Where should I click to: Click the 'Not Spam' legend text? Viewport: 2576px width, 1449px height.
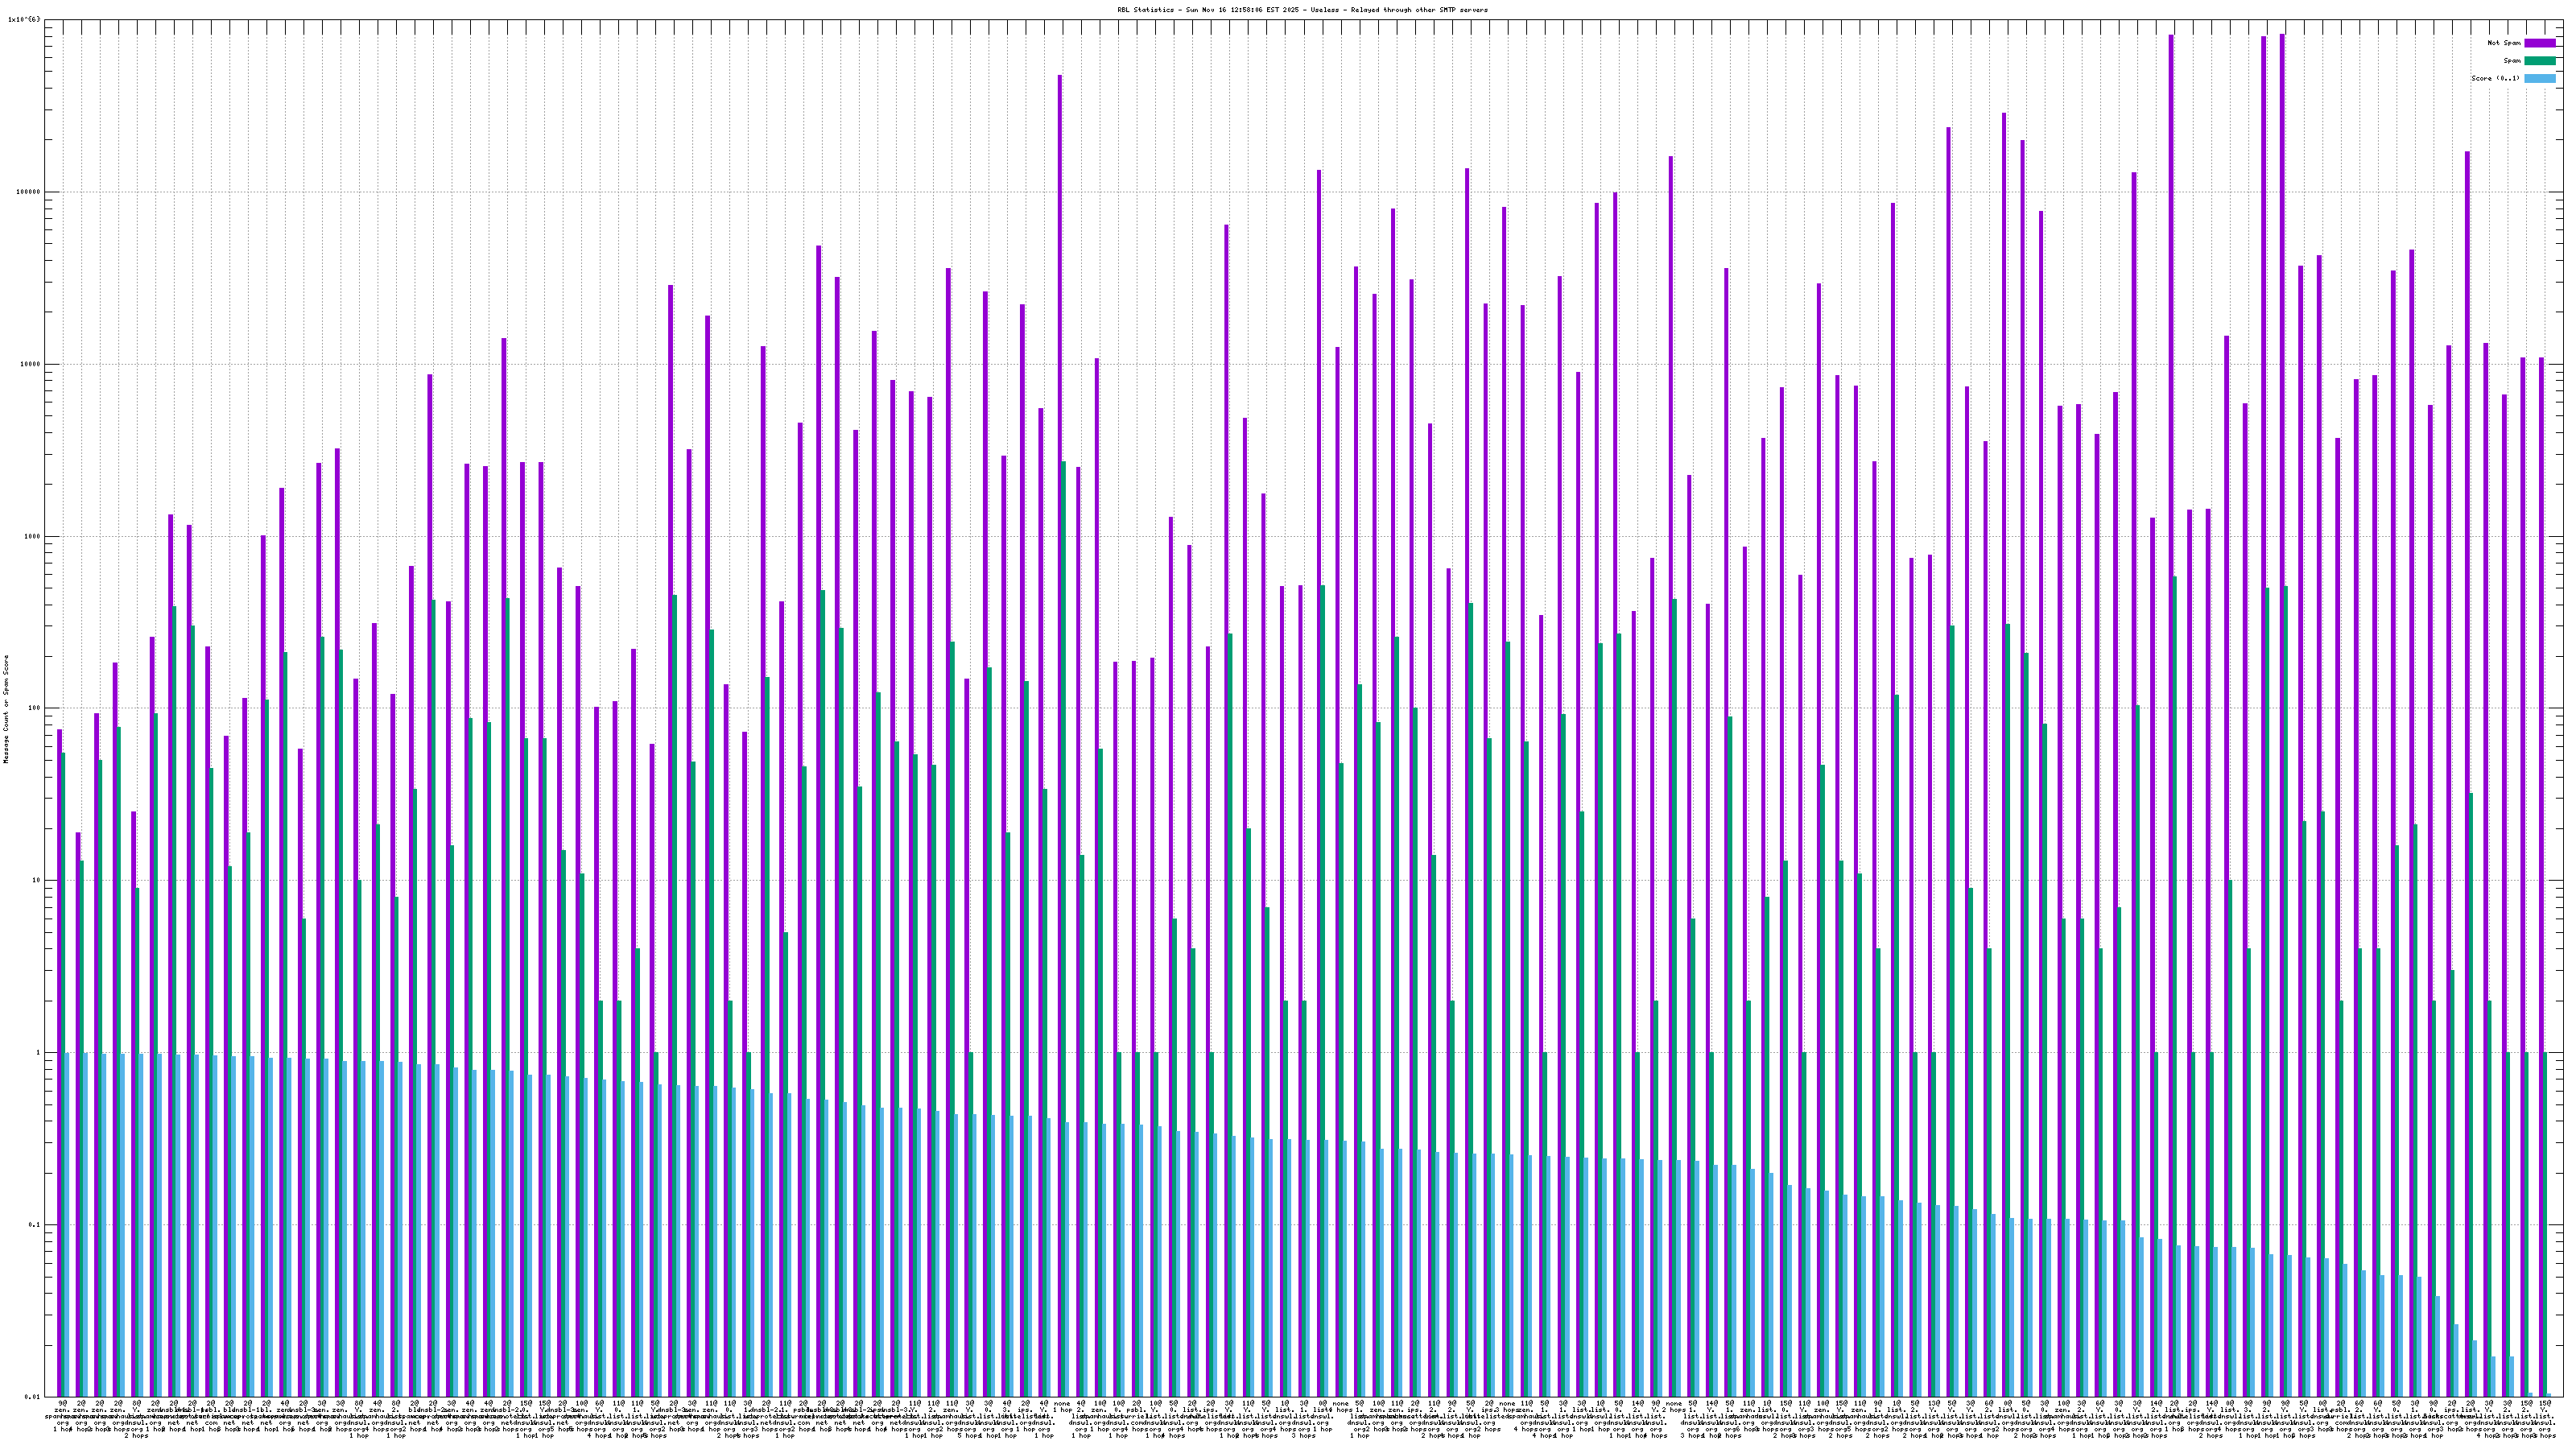coord(2504,43)
